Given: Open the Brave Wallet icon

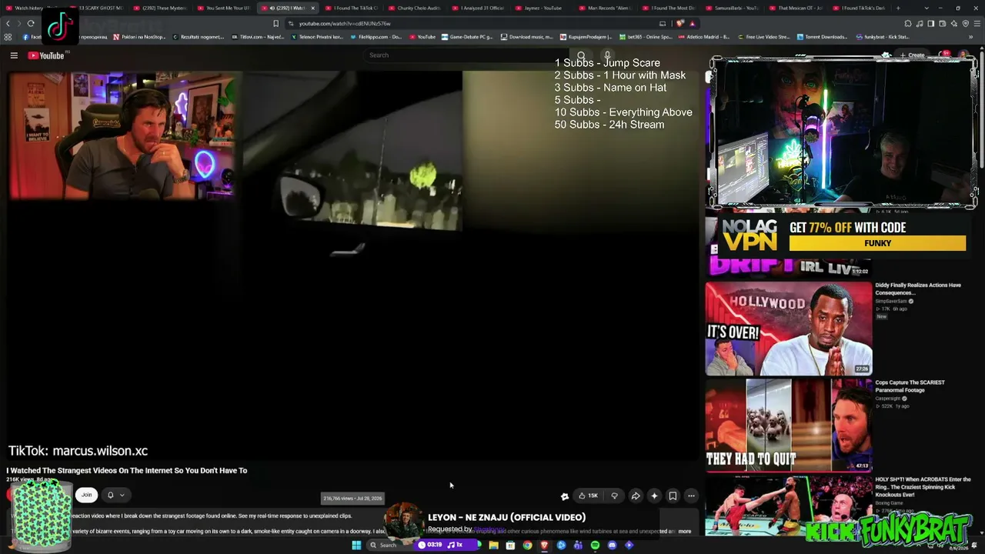Looking at the screenshot, I should pyautogui.click(x=943, y=23).
